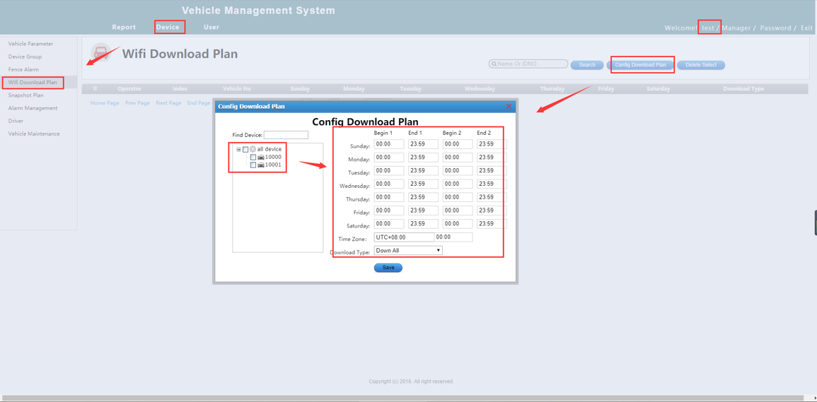
Task: Go to Next Page link
Action: pyautogui.click(x=168, y=103)
